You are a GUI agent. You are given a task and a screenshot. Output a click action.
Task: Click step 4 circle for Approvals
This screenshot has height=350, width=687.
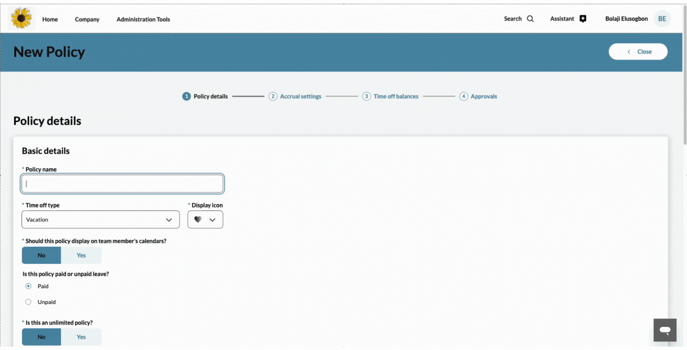point(463,96)
